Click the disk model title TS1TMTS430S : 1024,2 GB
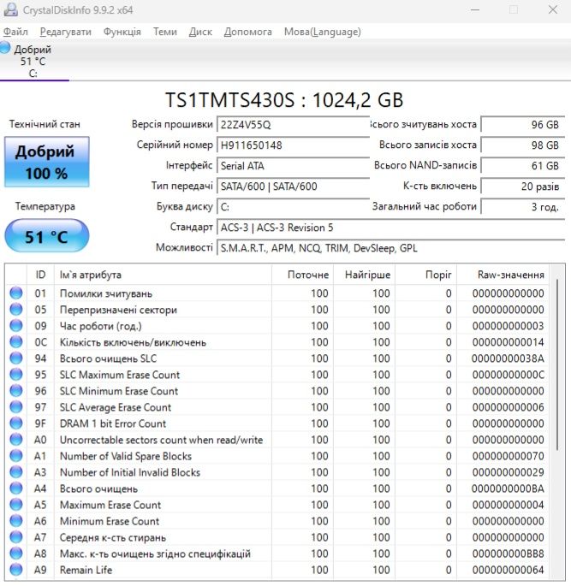Image resolution: width=571 pixels, height=586 pixels. (284, 100)
